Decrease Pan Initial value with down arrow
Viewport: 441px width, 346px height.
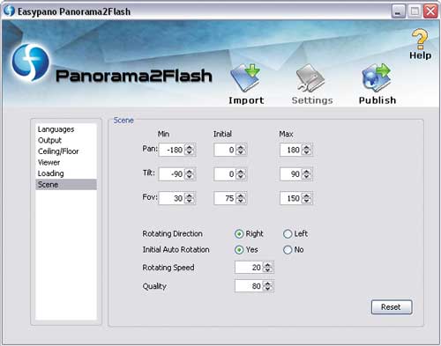pyautogui.click(x=241, y=152)
